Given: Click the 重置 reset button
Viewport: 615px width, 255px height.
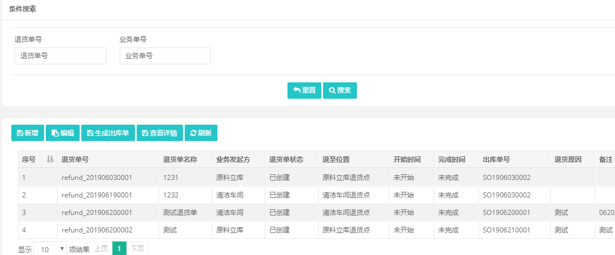Looking at the screenshot, I should point(304,90).
